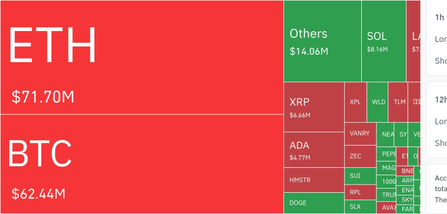This screenshot has width=447, height=214.
Task: Click the red AVAX tile
Action: 386,207
